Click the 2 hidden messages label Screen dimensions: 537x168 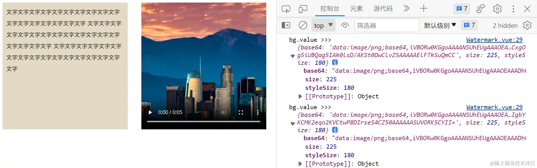[x=505, y=26]
